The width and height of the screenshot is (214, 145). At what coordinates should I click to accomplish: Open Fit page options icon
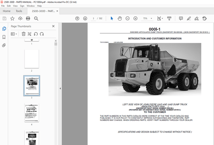coord(159,18)
